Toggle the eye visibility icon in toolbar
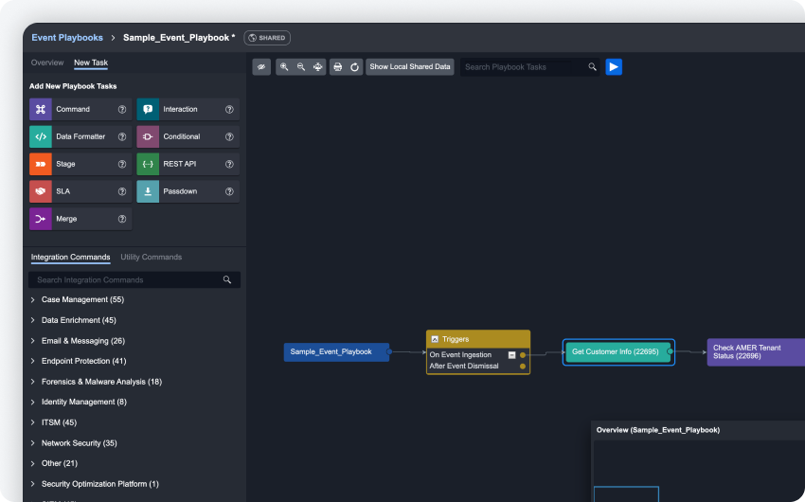Viewport: 805px width, 502px height. 261,67
